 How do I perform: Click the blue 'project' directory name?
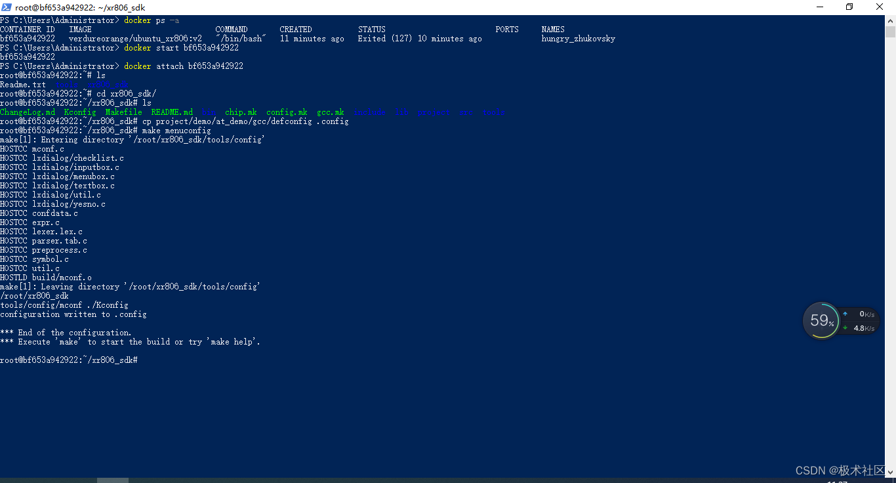tap(434, 112)
